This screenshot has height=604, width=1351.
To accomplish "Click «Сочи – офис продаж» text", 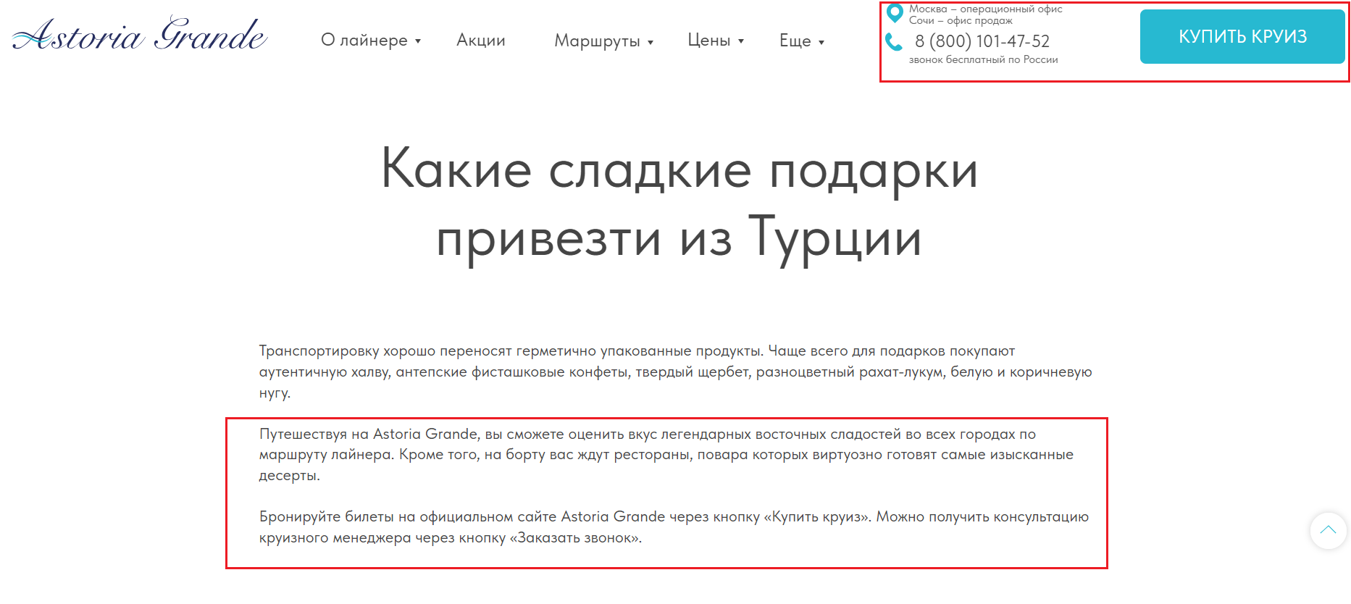I will pos(961,20).
